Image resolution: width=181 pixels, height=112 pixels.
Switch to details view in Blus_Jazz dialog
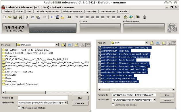(88, 45)
